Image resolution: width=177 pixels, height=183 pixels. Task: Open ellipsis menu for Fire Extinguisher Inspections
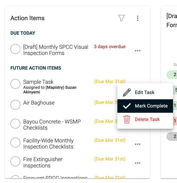[x=138, y=163]
